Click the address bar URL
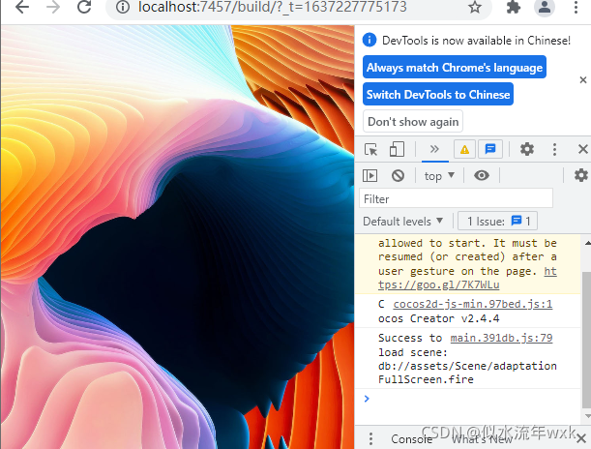Image resolution: width=591 pixels, height=449 pixels. [x=272, y=7]
